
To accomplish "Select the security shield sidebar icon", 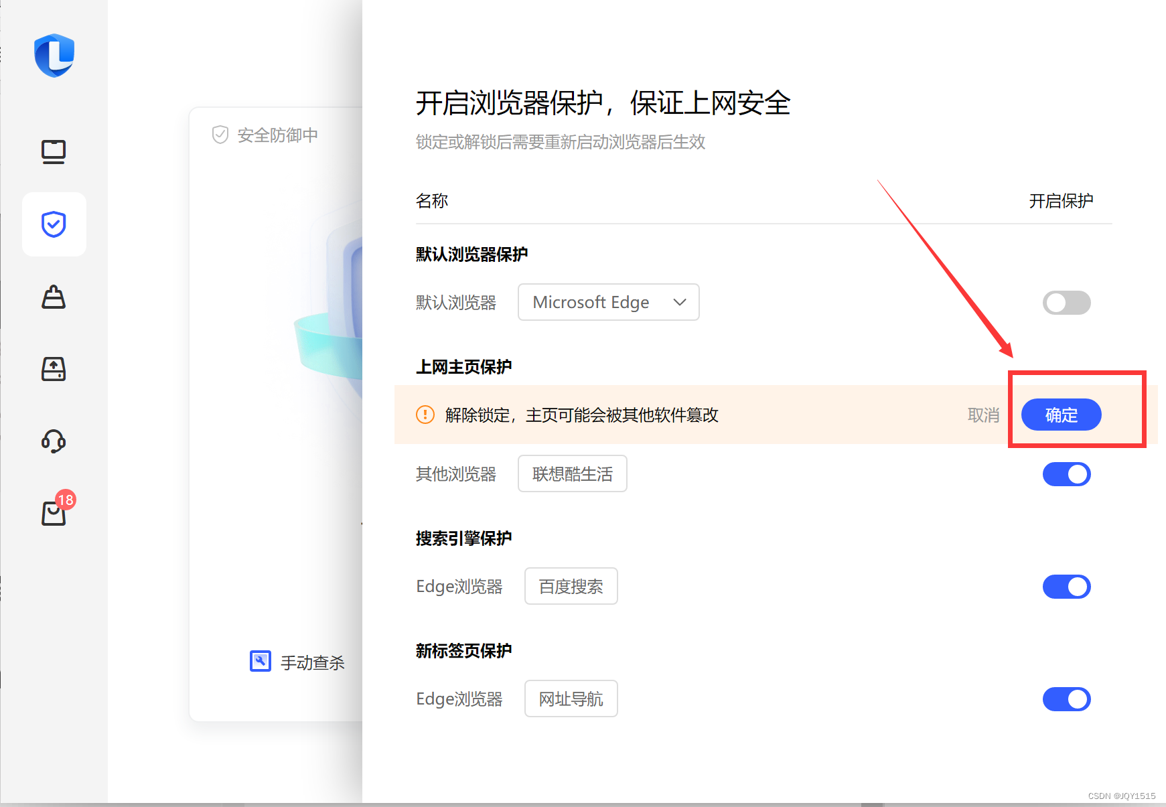I will (x=54, y=224).
